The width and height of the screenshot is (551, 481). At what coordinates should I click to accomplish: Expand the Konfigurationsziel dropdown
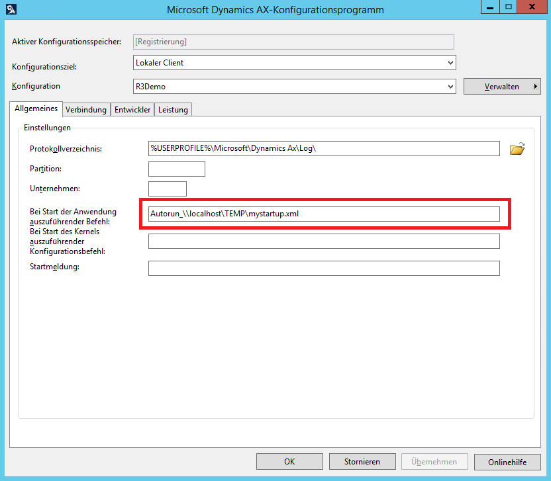pyautogui.click(x=450, y=63)
